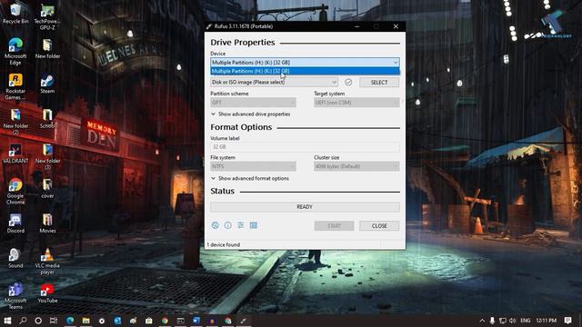Select the New folder (3) desktop icon

pos(47,156)
